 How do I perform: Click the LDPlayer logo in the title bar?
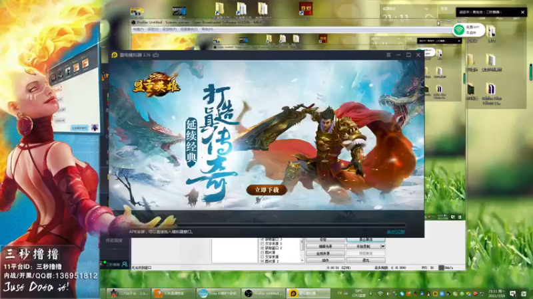coord(115,55)
